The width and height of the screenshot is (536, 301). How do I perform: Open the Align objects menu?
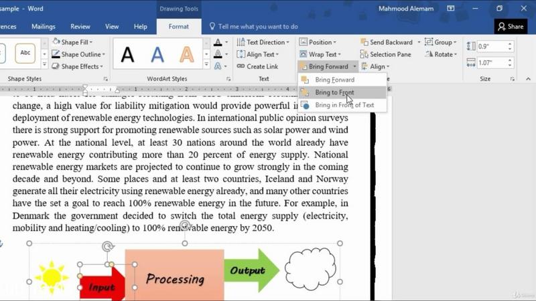click(x=375, y=66)
